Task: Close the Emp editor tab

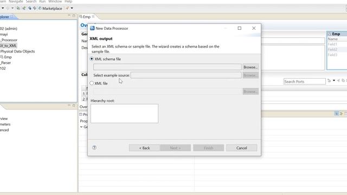Action: click(x=93, y=17)
